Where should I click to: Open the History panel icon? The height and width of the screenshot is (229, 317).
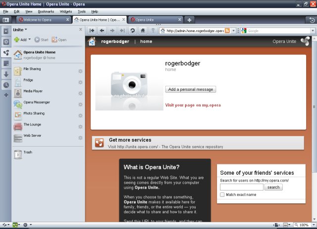pos(6,85)
